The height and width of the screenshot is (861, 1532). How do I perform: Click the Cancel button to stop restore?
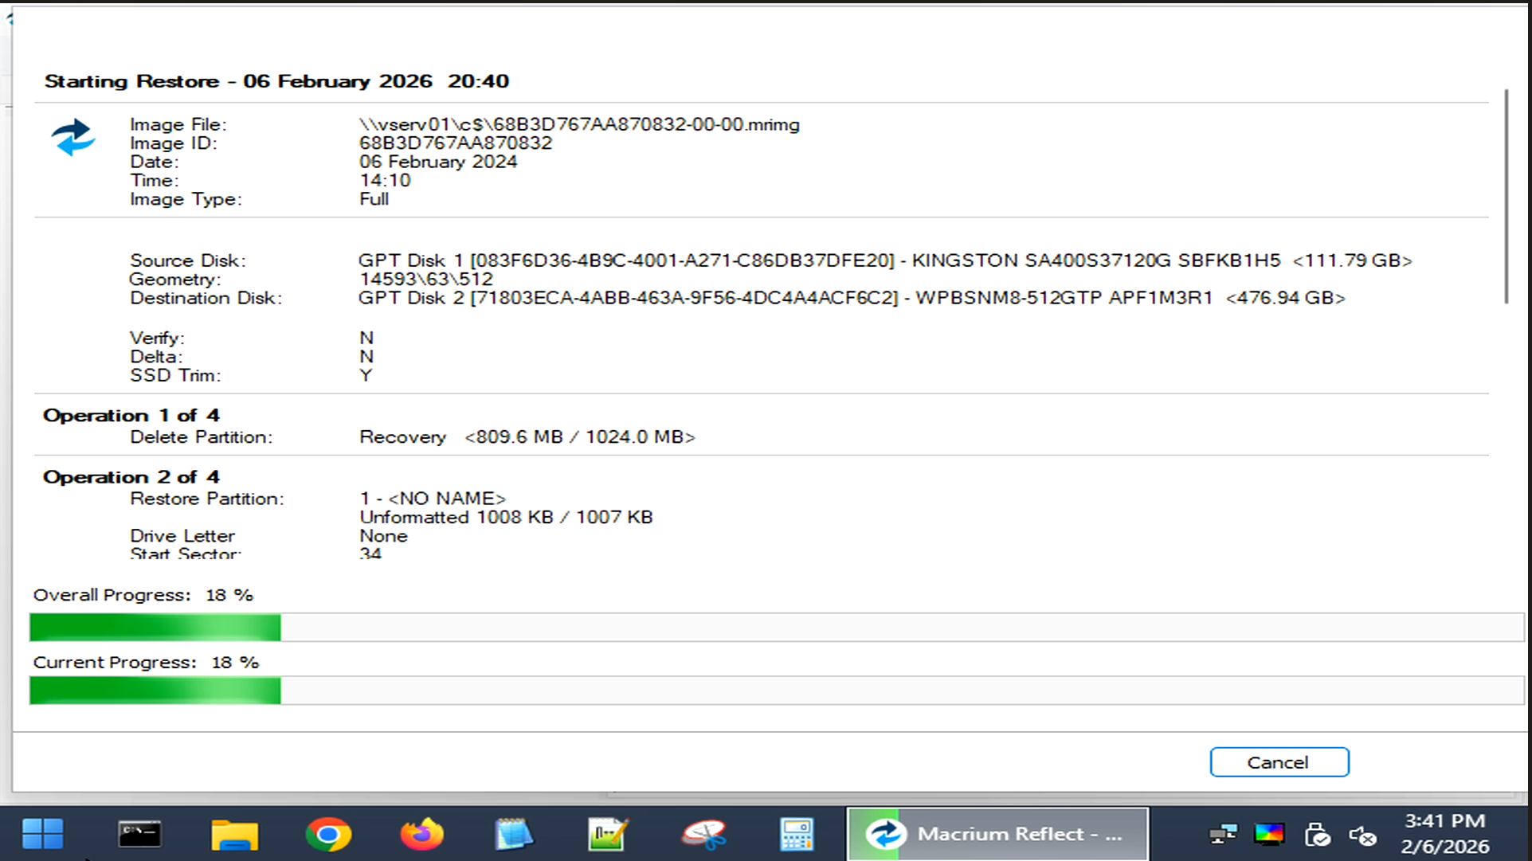pos(1279,762)
